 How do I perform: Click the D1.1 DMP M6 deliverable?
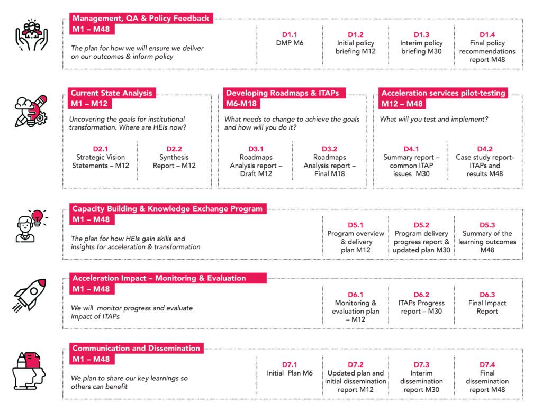click(x=289, y=39)
